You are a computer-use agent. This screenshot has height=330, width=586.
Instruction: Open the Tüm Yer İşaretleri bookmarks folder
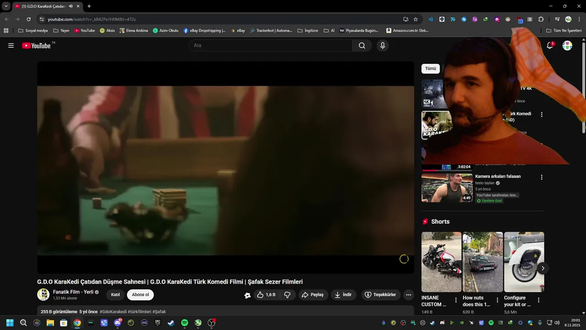[564, 31]
